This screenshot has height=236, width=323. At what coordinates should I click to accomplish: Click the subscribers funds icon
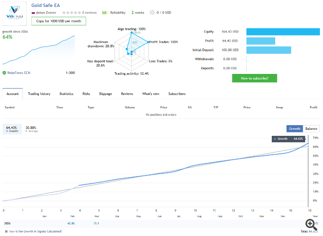click(x=152, y=12)
